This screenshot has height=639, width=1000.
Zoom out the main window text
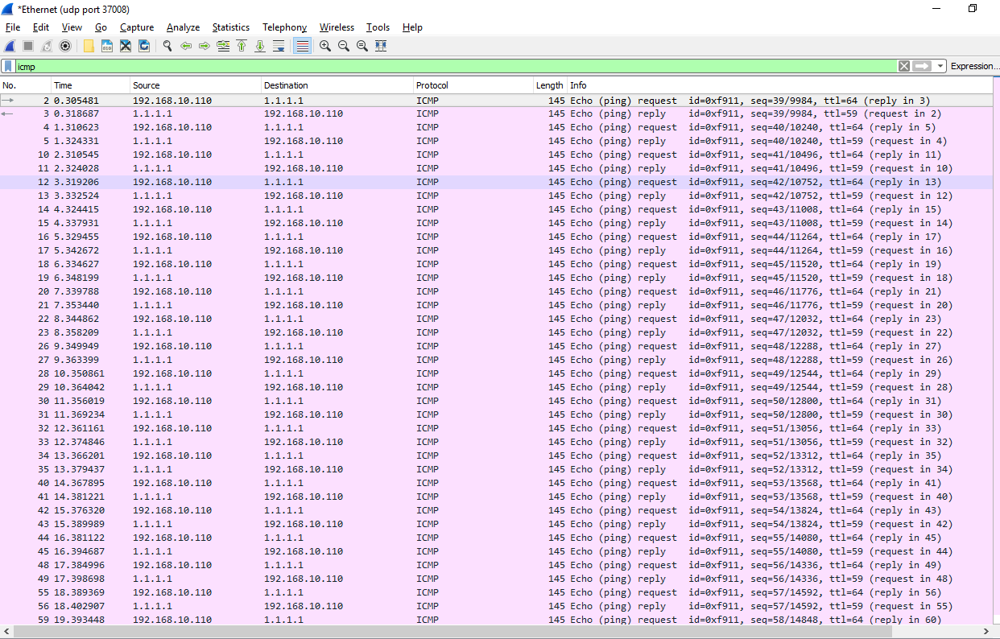click(x=344, y=46)
